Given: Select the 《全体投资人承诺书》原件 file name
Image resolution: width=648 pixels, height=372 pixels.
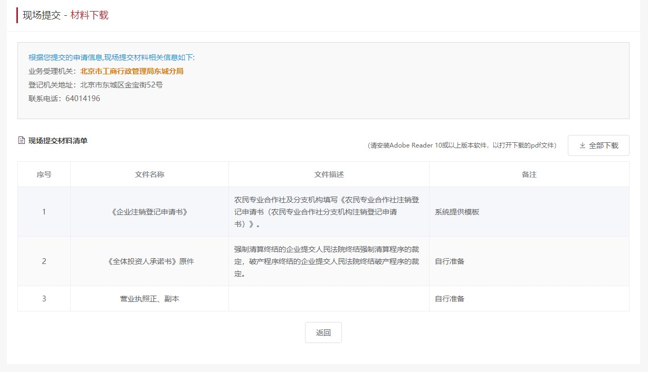Looking at the screenshot, I should point(149,261).
